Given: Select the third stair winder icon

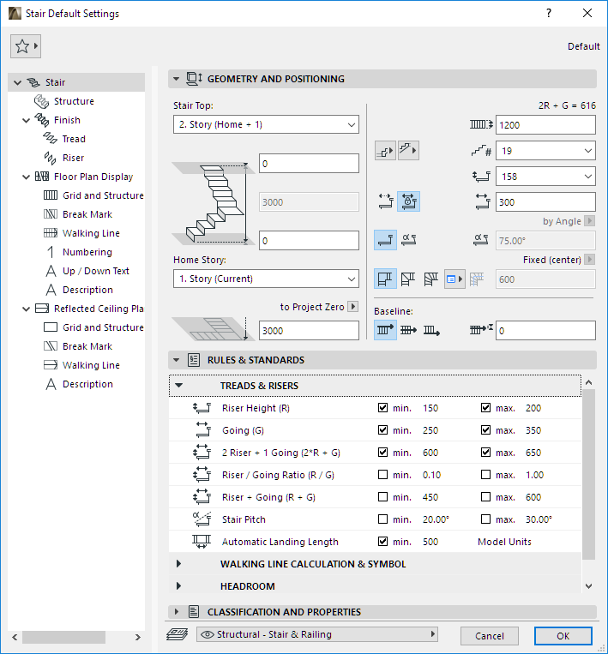Looking at the screenshot, I should pos(430,279).
